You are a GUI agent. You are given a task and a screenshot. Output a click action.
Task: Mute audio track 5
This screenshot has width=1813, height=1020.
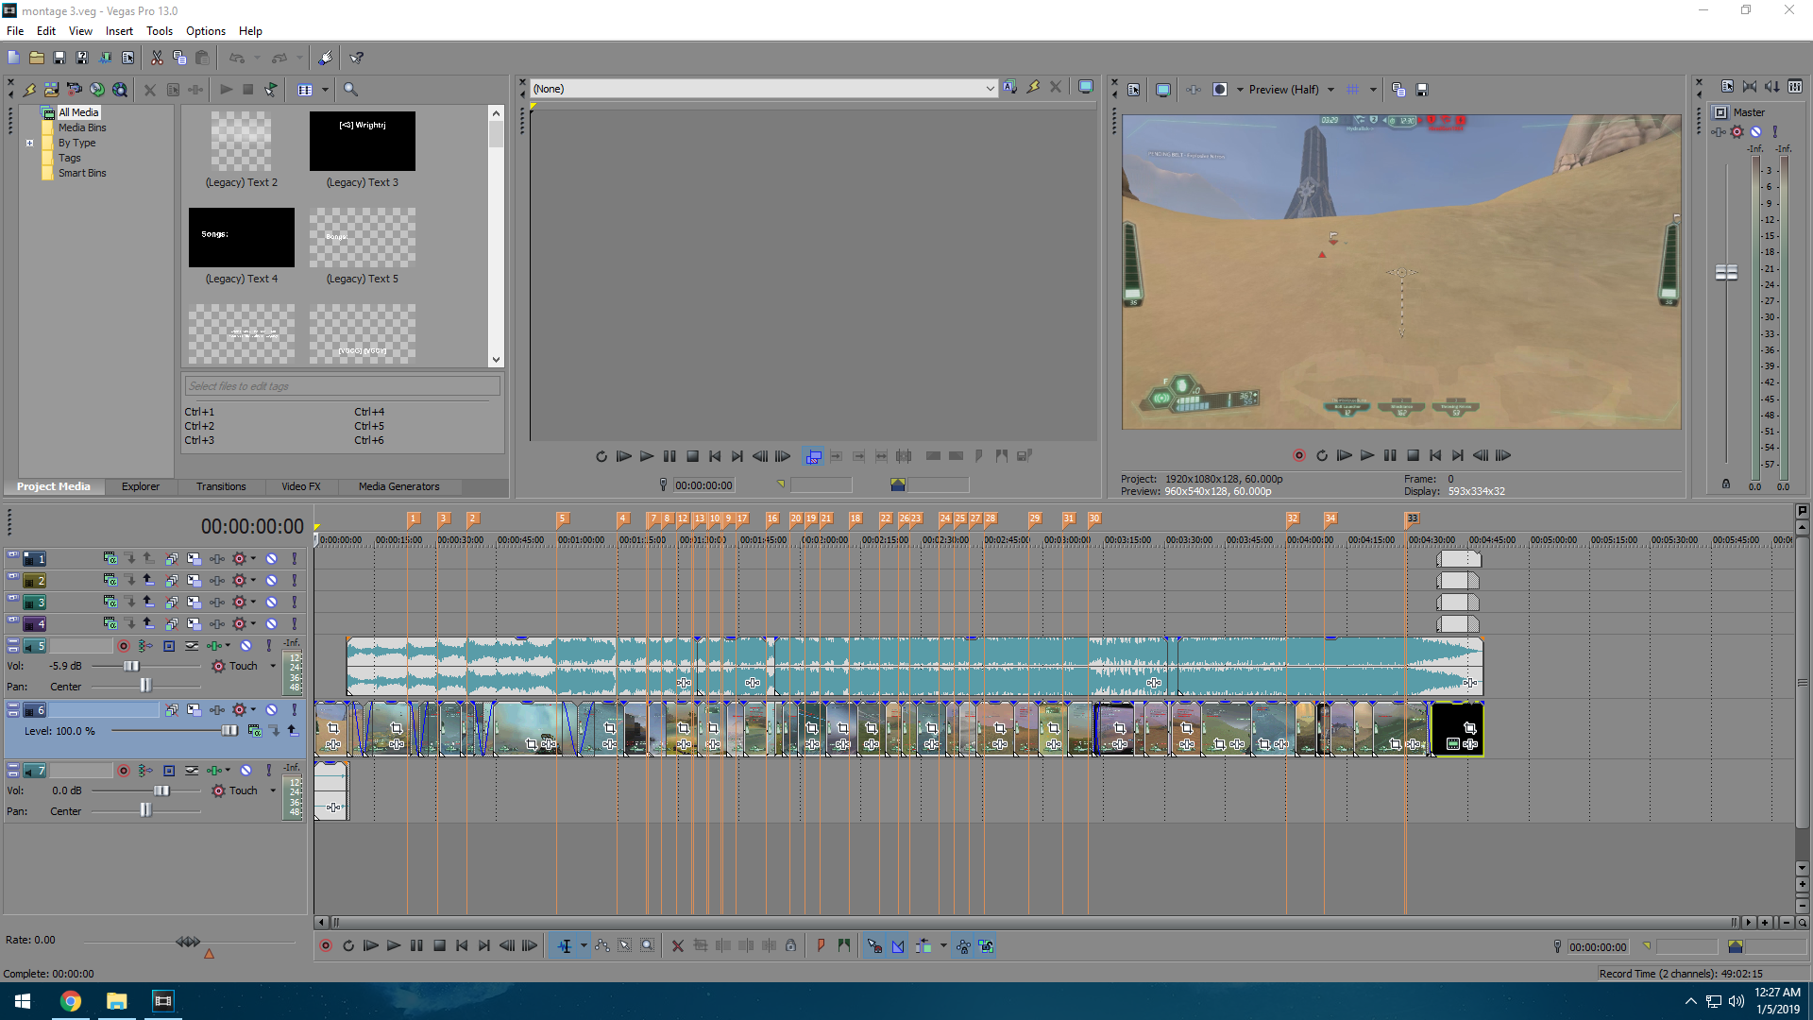coord(246,646)
